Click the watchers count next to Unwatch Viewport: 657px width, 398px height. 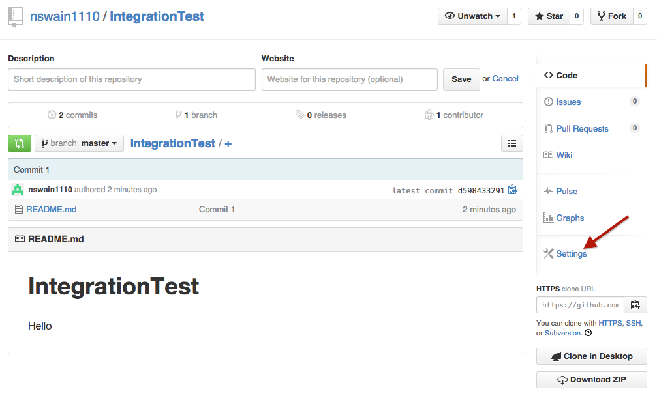pos(514,16)
